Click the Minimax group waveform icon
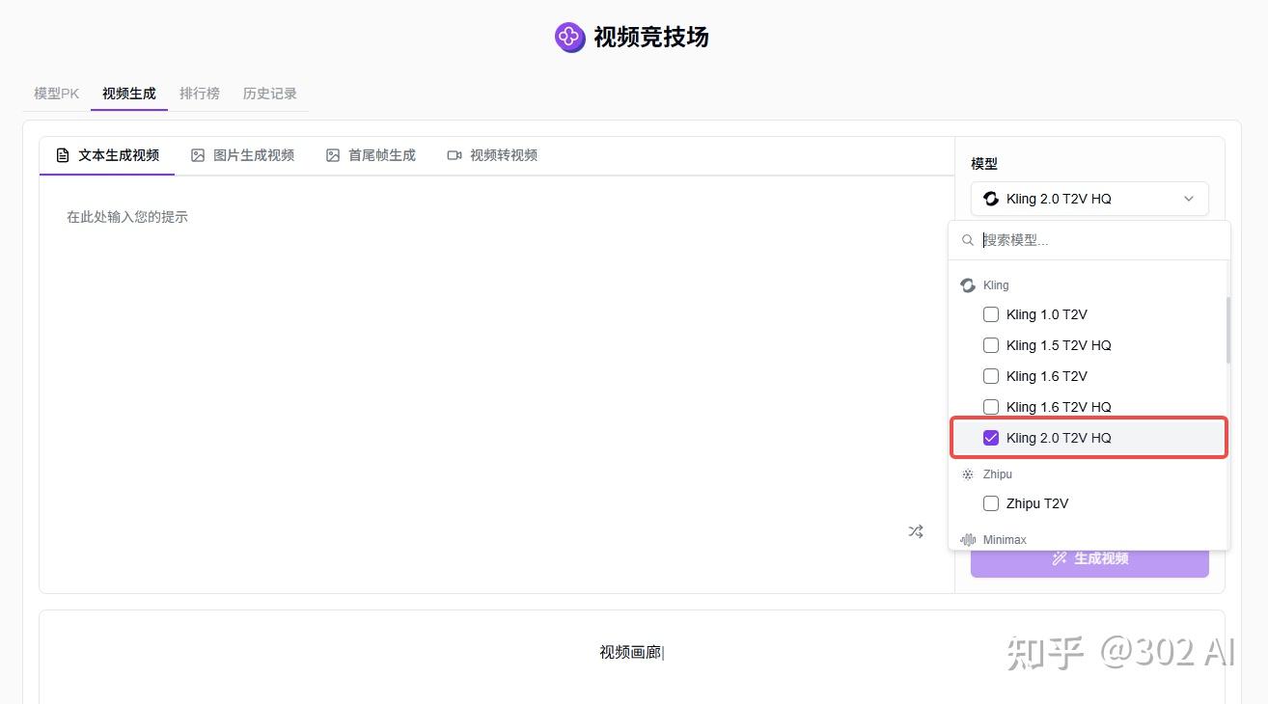 coord(968,540)
